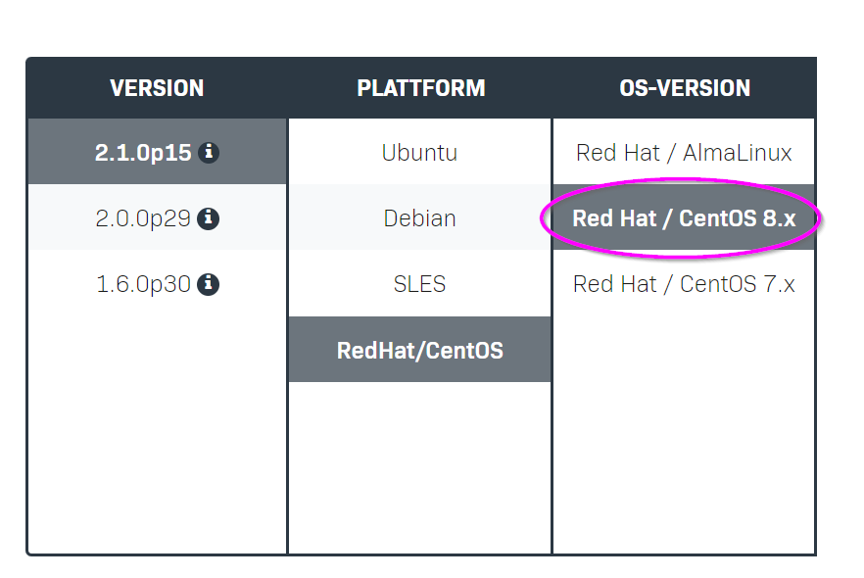Select SLES platform option
Screen dimensions: 864x578
(420, 283)
